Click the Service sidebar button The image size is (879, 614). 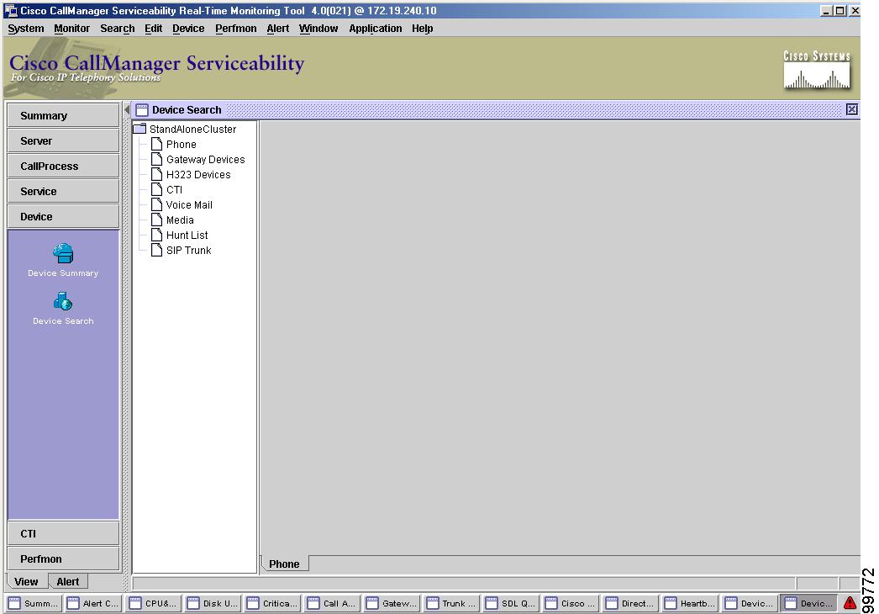click(x=63, y=192)
